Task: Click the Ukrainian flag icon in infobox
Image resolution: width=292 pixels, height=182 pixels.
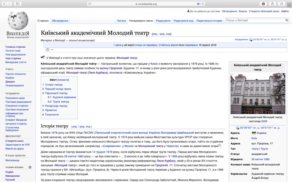Action: [254, 133]
